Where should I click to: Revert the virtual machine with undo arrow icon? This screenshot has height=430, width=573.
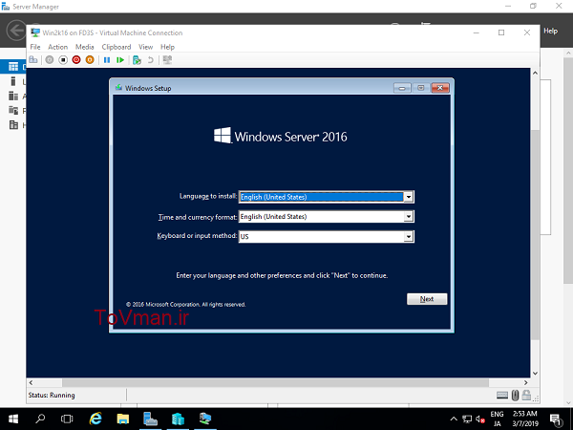pyautogui.click(x=150, y=59)
